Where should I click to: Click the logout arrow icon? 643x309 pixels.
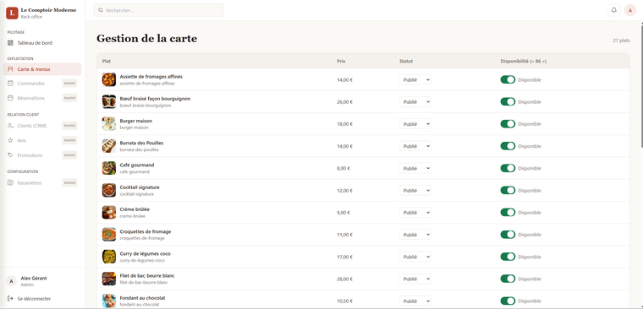tap(11, 299)
